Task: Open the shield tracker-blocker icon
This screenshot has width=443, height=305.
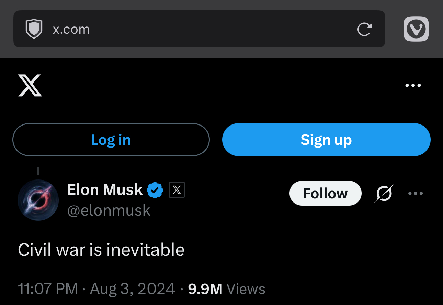Action: [34, 29]
